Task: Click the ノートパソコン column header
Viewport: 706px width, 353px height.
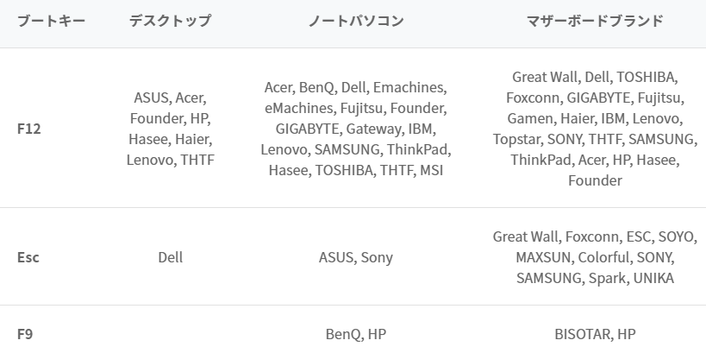Action: tap(355, 22)
